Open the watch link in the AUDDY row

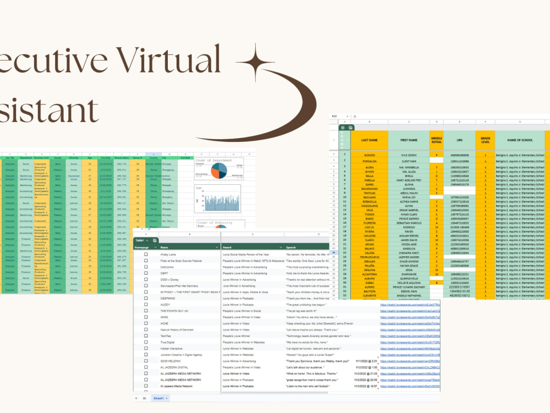410,305
